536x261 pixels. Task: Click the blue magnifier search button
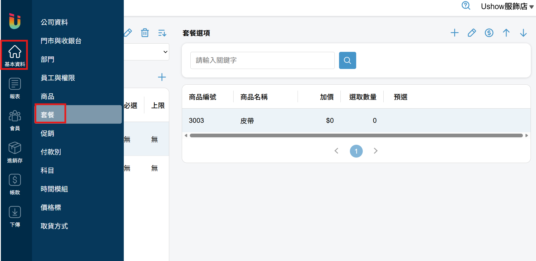347,60
